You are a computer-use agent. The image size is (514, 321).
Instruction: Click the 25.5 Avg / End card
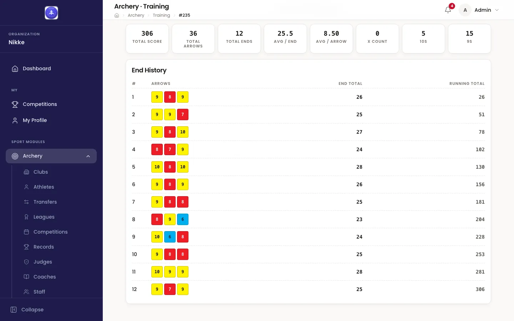[x=285, y=39]
